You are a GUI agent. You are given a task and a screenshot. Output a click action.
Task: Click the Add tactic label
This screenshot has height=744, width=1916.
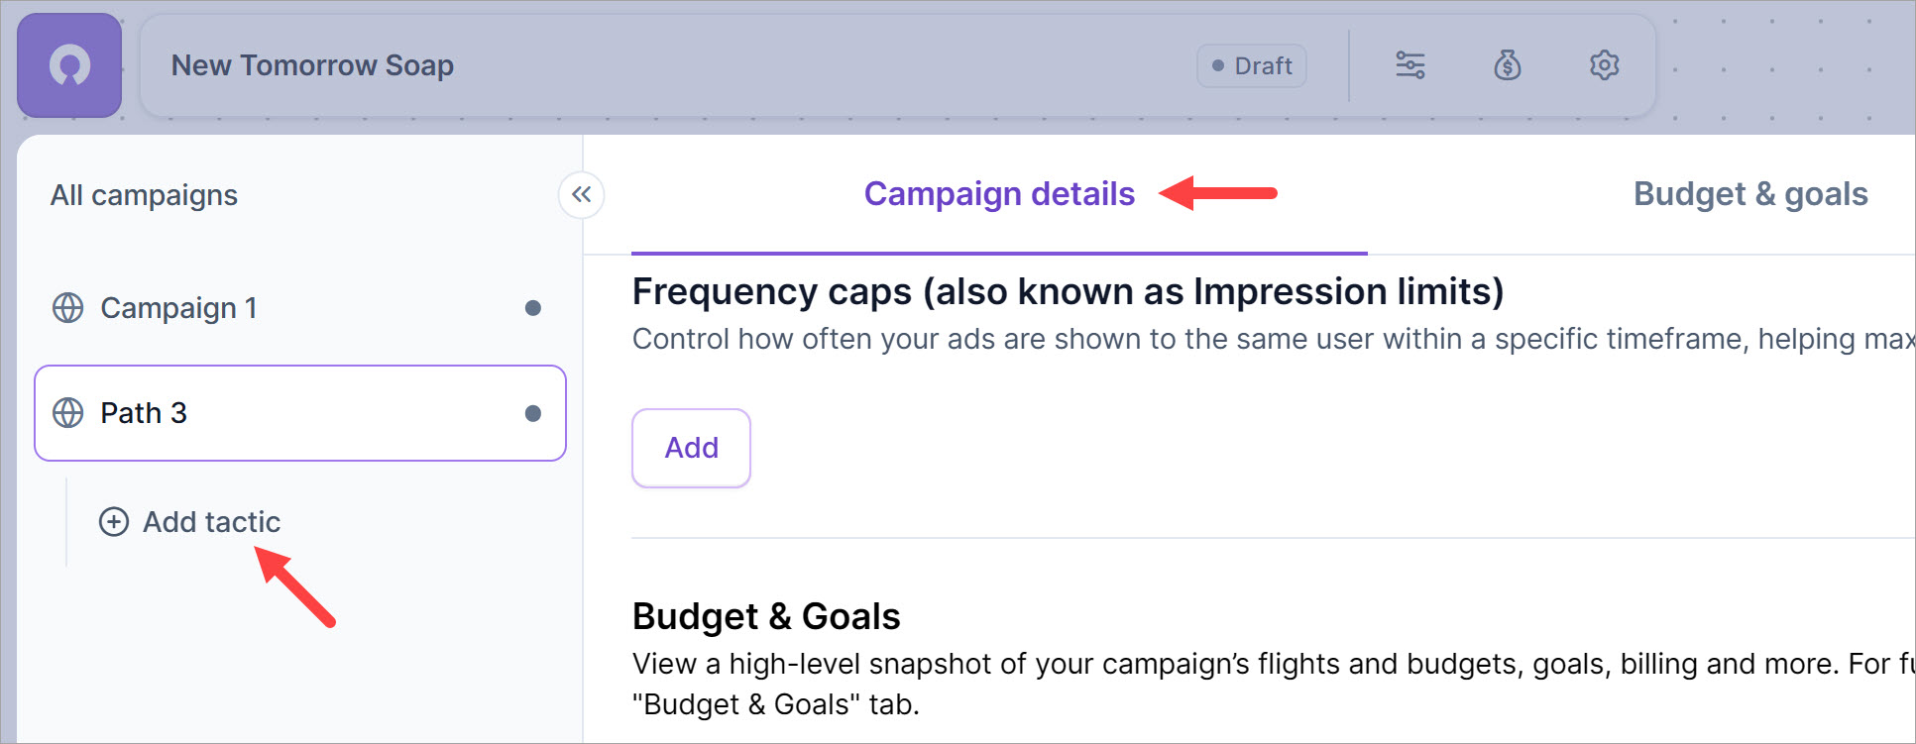[211, 522]
